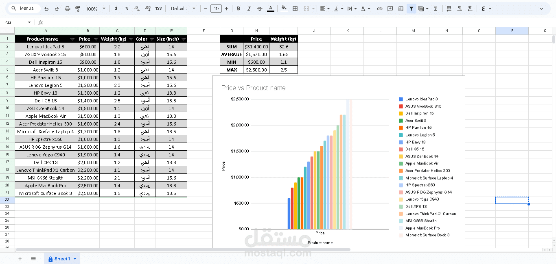Open filter for Product name column
This screenshot has height=264, width=556.
pyautogui.click(x=72, y=39)
